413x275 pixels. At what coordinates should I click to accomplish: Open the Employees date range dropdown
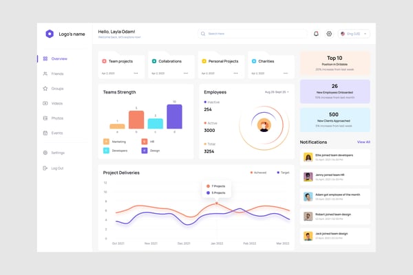tap(277, 92)
